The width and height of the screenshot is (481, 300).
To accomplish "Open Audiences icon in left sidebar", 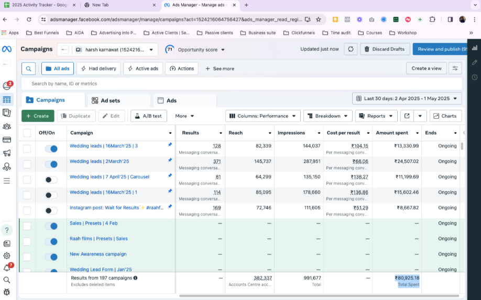I will point(7,127).
